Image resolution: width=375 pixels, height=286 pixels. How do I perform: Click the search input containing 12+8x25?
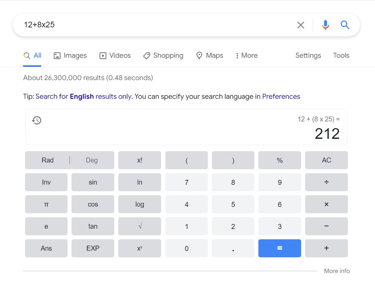click(150, 25)
